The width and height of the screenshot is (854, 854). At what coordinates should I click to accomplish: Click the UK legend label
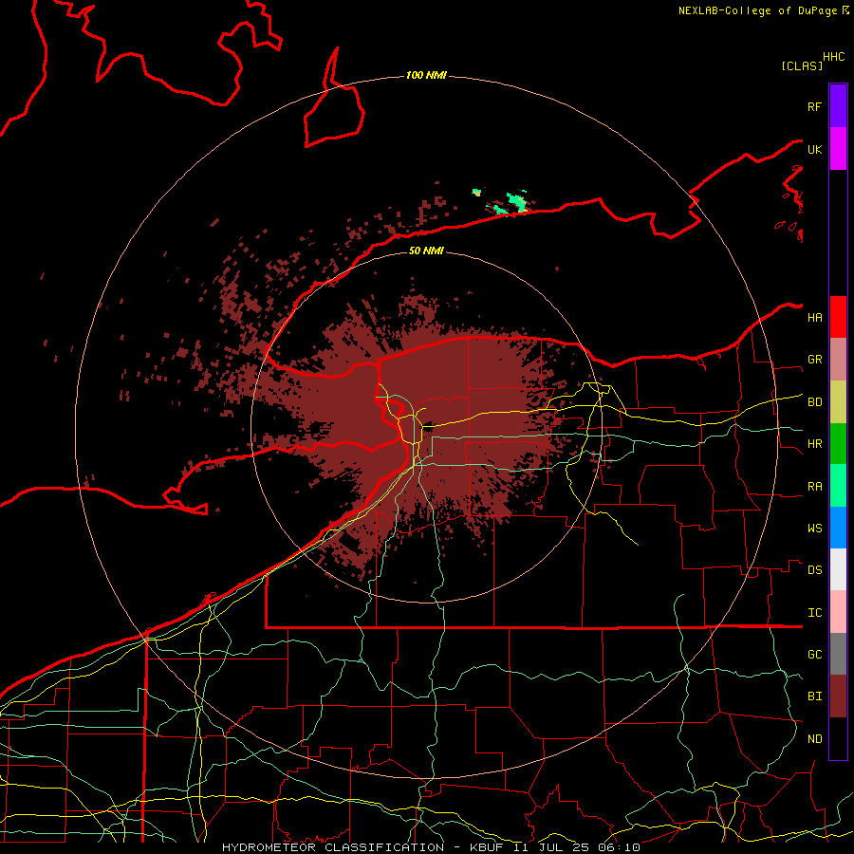click(x=814, y=149)
